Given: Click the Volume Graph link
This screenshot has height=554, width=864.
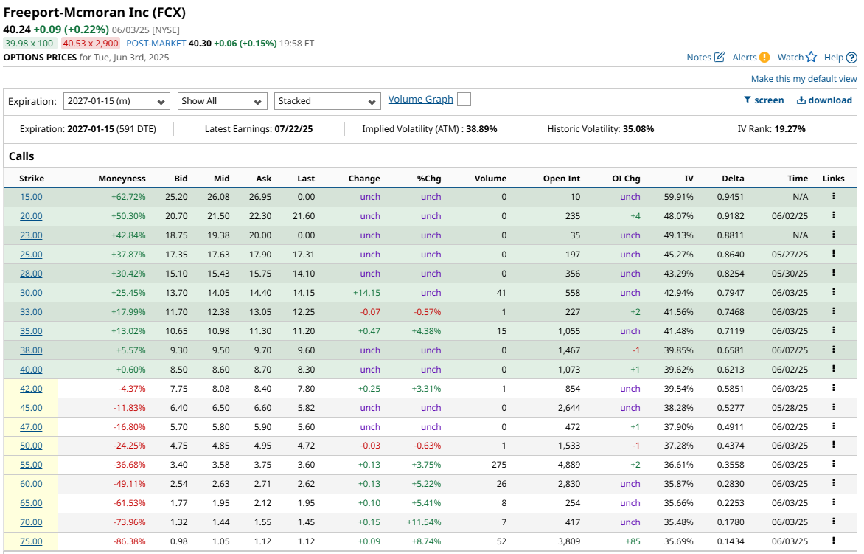Looking at the screenshot, I should [x=420, y=100].
